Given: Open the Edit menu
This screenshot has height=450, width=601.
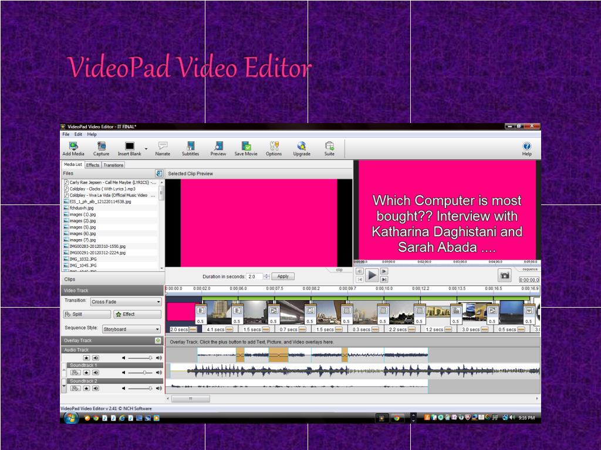Looking at the screenshot, I should click(x=78, y=134).
